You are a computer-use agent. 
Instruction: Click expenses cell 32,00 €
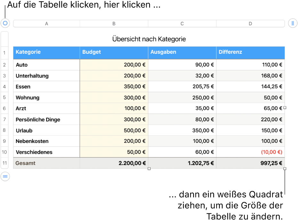182,76
